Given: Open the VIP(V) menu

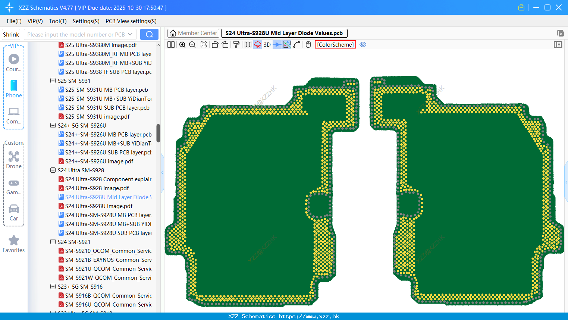Looking at the screenshot, I should tap(35, 21).
